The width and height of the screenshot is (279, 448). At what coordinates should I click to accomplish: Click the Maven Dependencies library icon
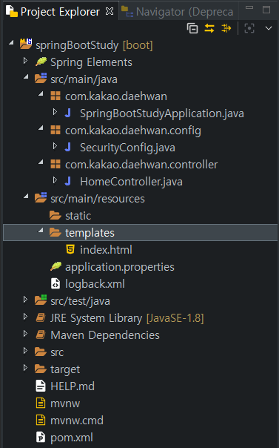[x=41, y=335]
